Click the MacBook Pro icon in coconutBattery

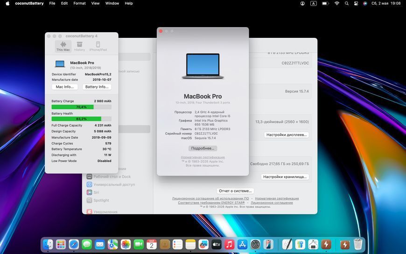[60, 64]
